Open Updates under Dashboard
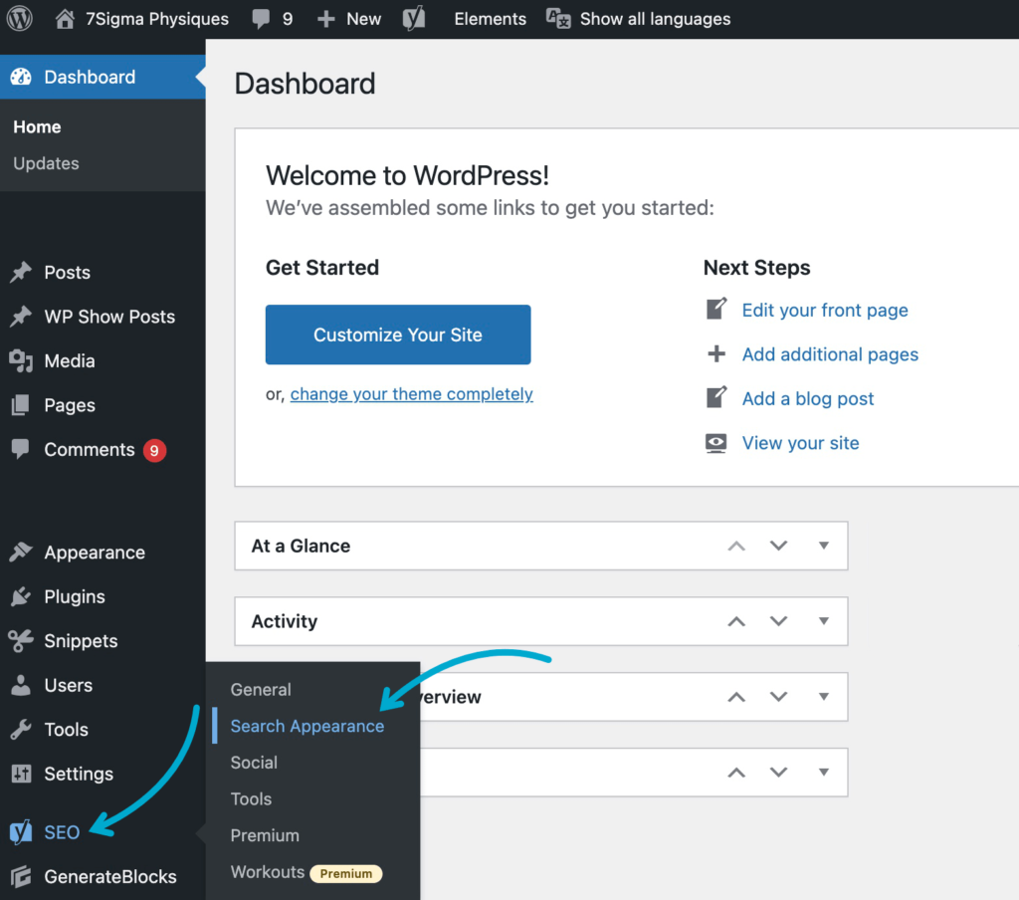The height and width of the screenshot is (900, 1019). point(46,163)
